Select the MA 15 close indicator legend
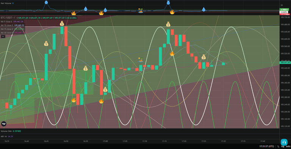291x149 pixels. [x=7, y=29]
